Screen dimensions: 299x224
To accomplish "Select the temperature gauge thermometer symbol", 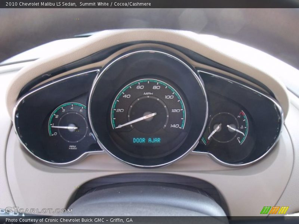I will click(x=242, y=127).
